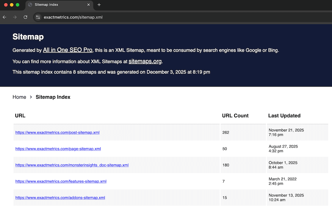This screenshot has width=332, height=208.
Task: Visit the sitemaps.org link
Action: (x=145, y=61)
